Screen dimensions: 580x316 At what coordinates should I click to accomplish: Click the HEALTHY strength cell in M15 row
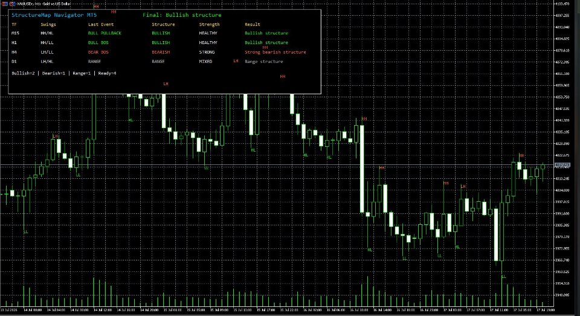click(x=208, y=33)
